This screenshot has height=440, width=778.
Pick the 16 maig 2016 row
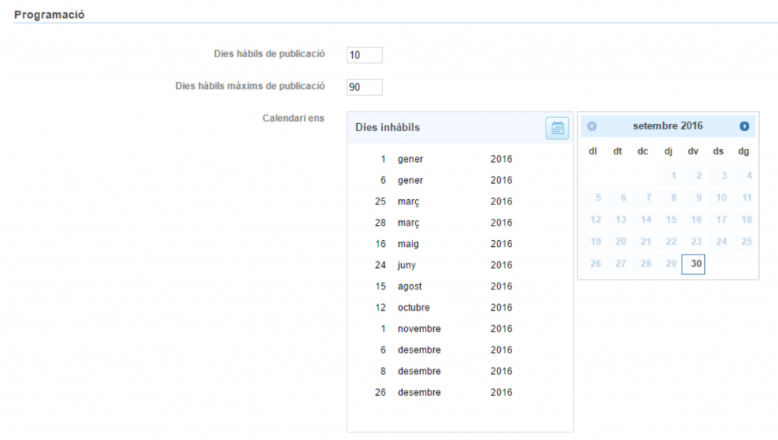point(444,245)
